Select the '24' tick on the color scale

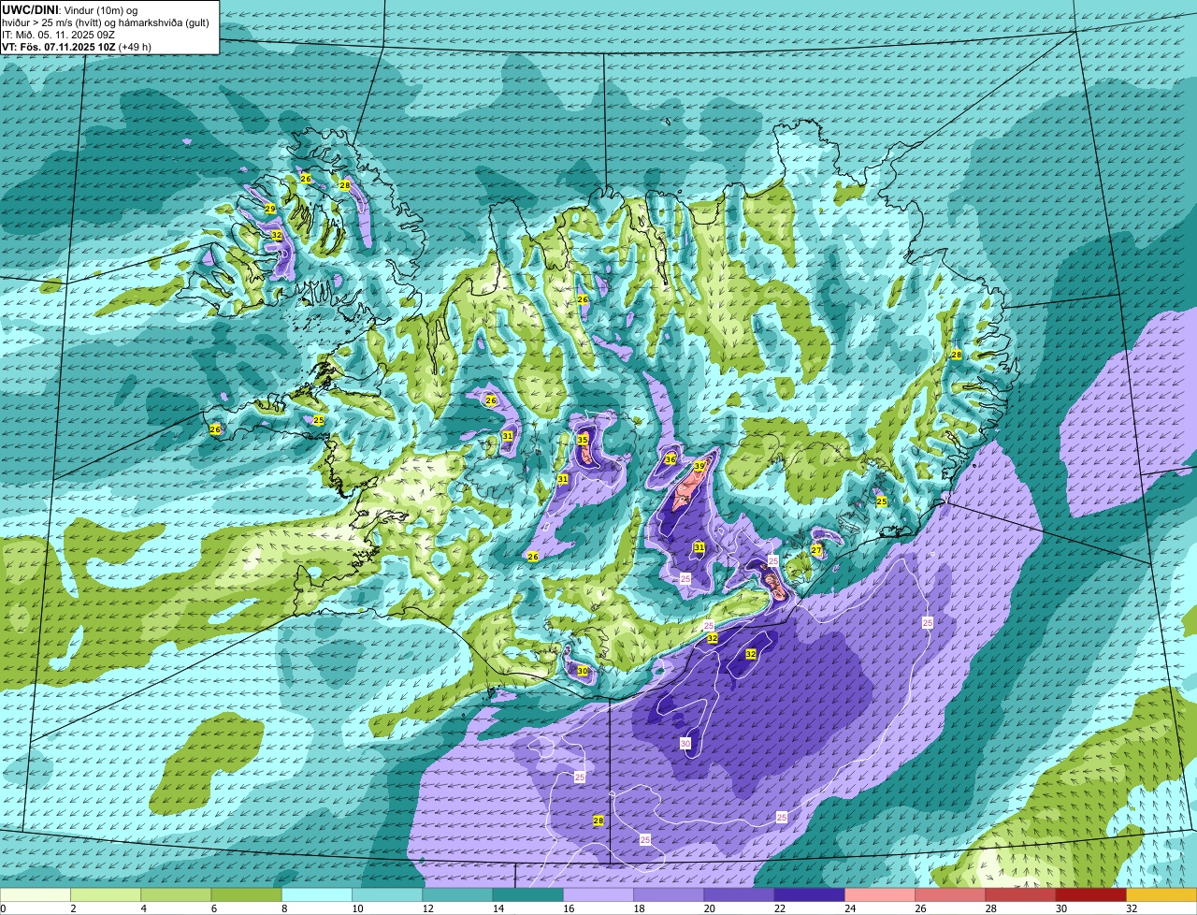click(x=850, y=908)
